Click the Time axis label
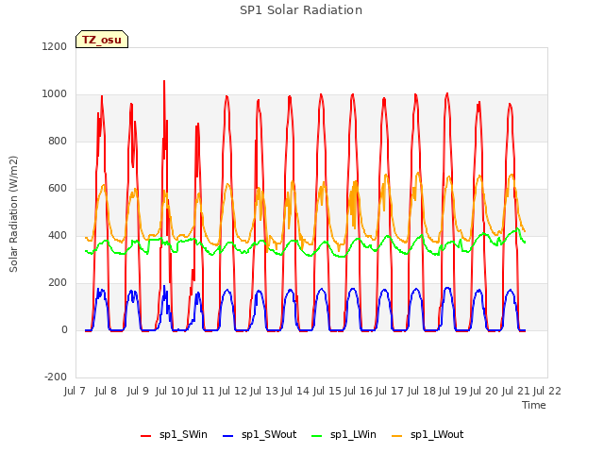Image resolution: width=604 pixels, height=453 pixels. pos(534,405)
